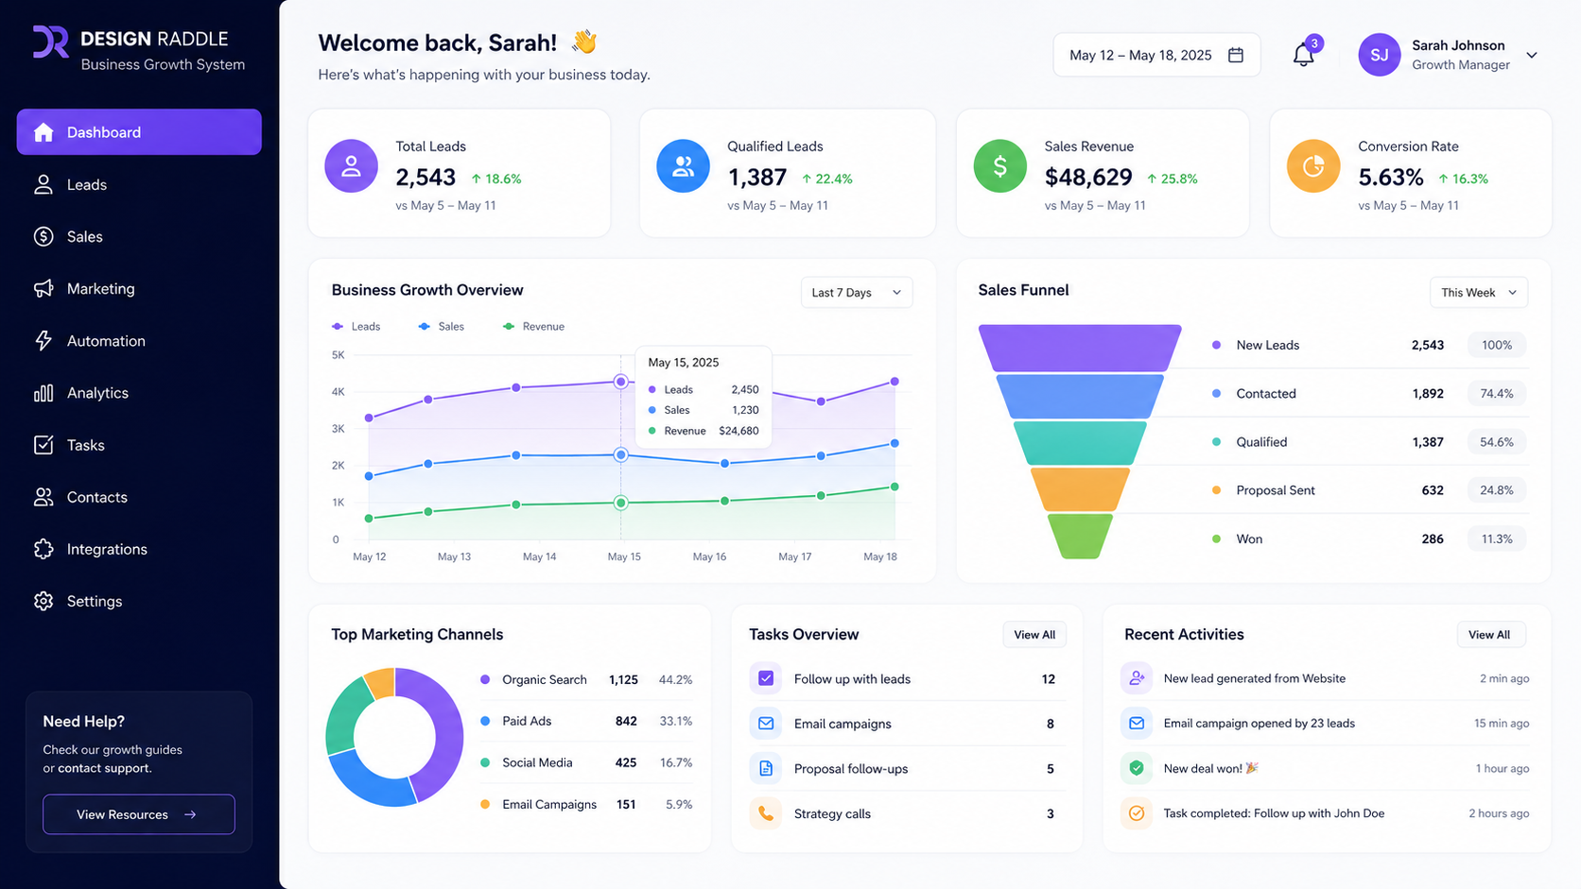The width and height of the screenshot is (1581, 889).
Task: Click the Qualified 54.6% percentage badge
Action: click(1497, 442)
